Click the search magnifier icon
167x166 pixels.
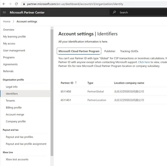pos(114,12)
